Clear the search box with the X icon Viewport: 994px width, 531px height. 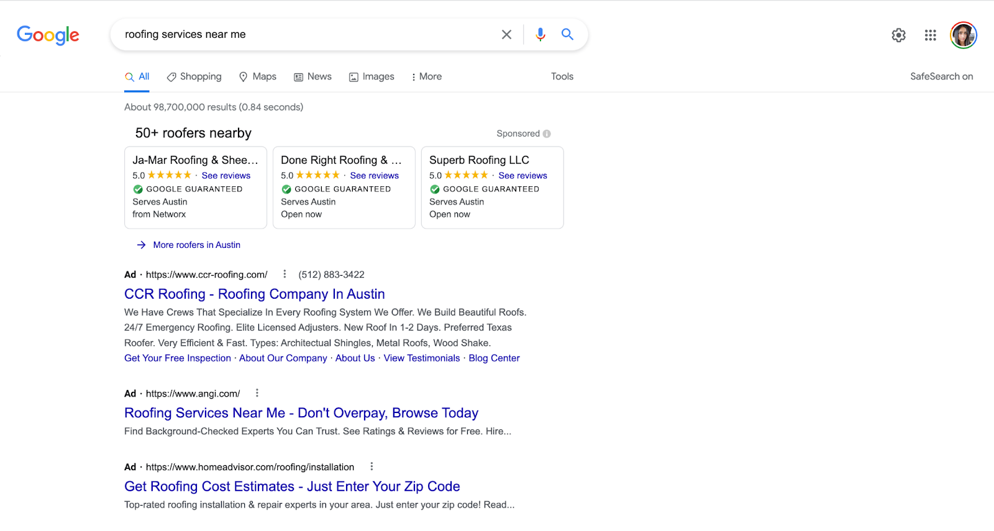506,35
